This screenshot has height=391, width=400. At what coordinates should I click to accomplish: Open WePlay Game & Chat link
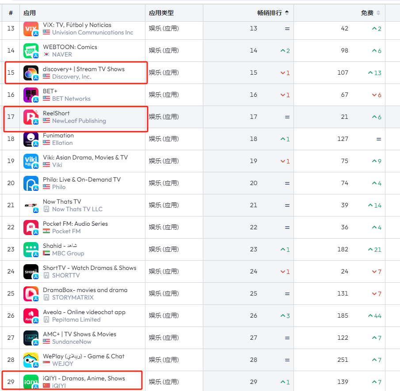click(84, 356)
